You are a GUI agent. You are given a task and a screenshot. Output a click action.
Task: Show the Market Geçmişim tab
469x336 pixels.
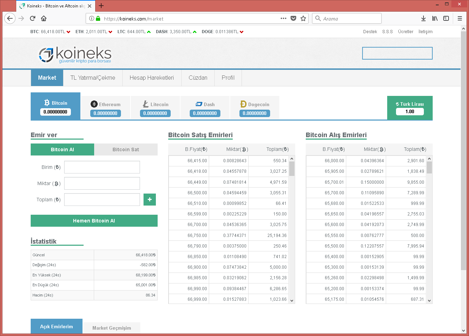[112, 328]
